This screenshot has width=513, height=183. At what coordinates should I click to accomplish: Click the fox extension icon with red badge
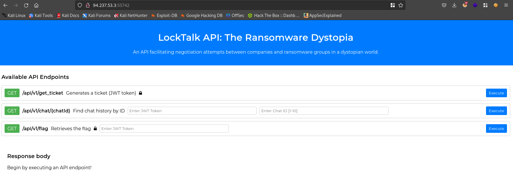(465, 5)
